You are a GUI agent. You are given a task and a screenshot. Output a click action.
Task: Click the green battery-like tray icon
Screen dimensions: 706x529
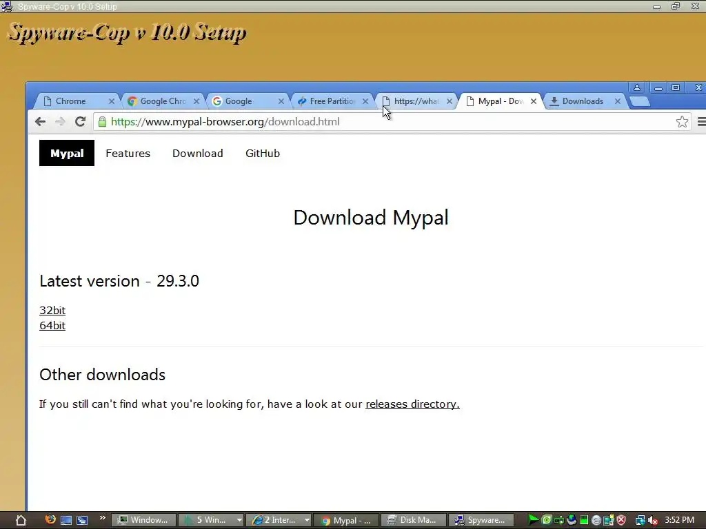pos(558,521)
